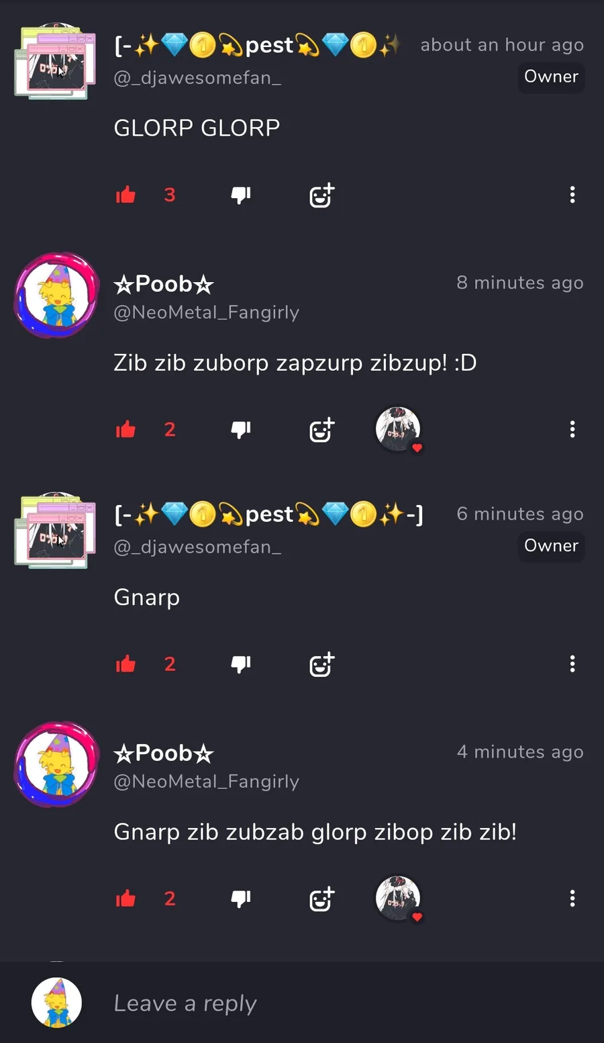Like the "Zib zib zuborp" comment
This screenshot has width=604, height=1043.
tap(125, 430)
